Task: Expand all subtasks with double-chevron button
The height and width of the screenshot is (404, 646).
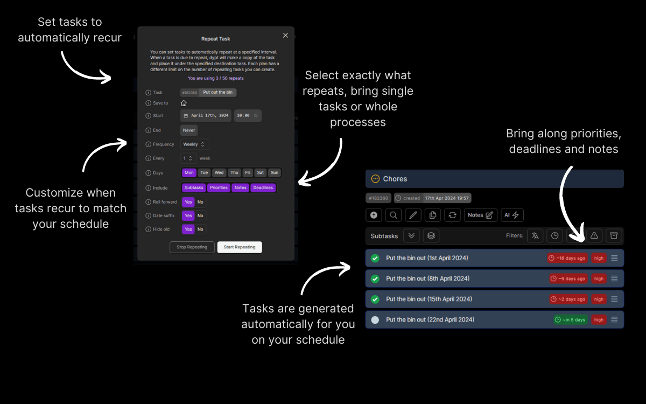Action: pos(411,236)
